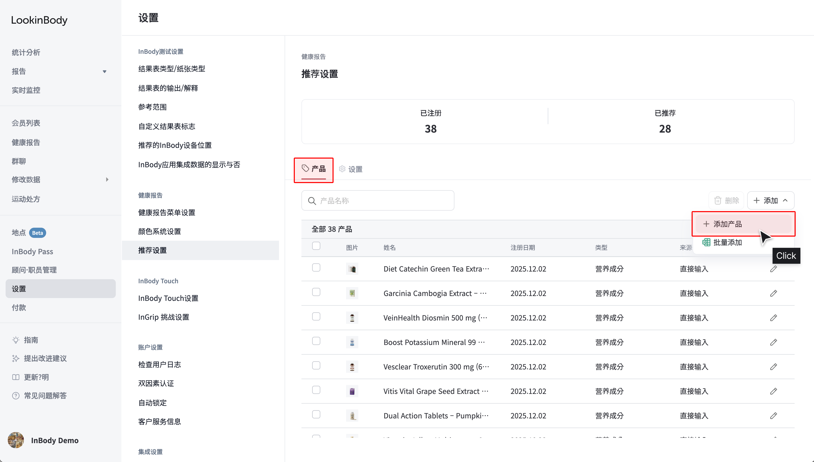The image size is (814, 462).
Task: Click the magnifier icon in product search
Action: 312,201
